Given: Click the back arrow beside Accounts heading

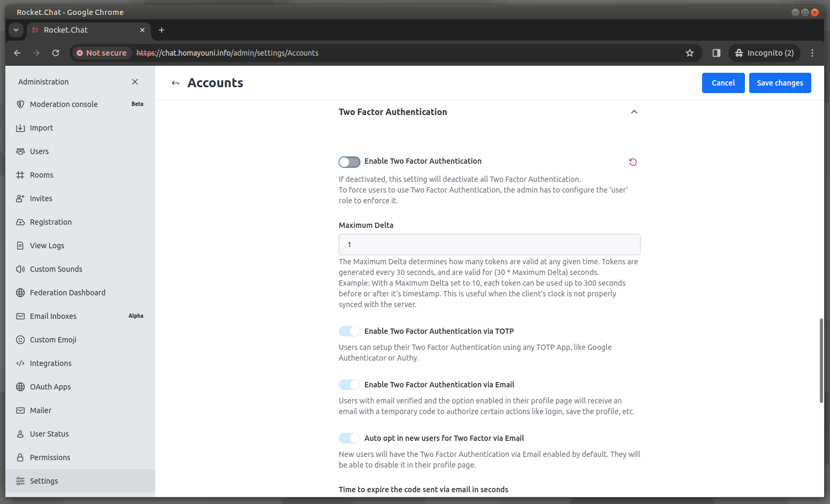Looking at the screenshot, I should coord(176,83).
